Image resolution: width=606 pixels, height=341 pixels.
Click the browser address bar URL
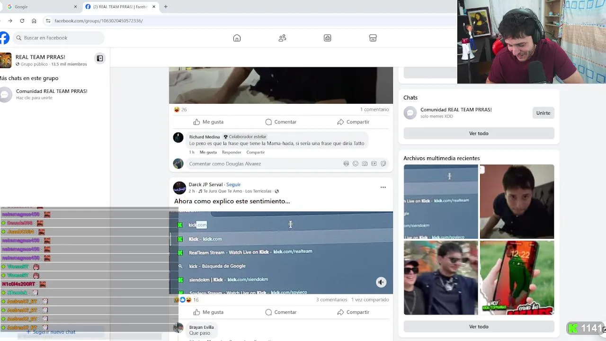(98, 21)
